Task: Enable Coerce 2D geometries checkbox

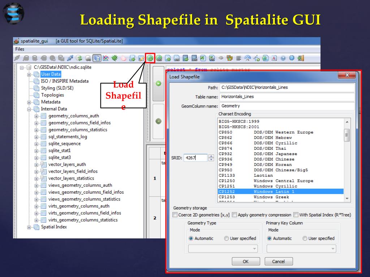Action: pos(175,215)
